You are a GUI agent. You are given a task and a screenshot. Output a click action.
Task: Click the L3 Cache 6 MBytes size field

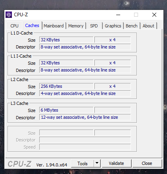coord(66,110)
